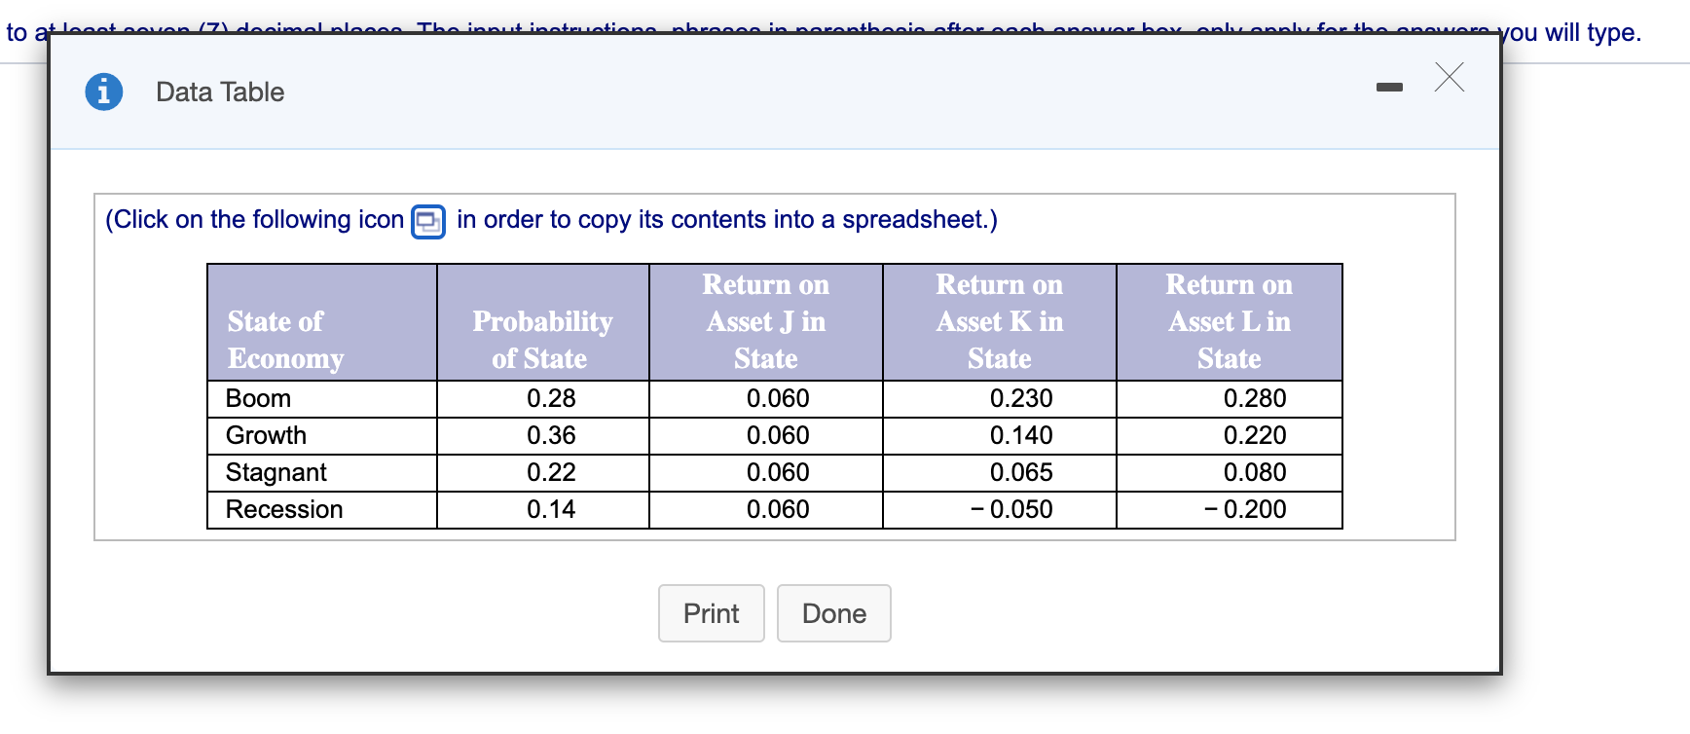Screen dimensions: 1690x734
Task: Click the Return on Asset L header
Action: 1230,322
